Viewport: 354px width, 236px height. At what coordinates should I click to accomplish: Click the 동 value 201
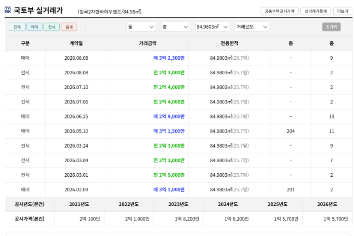[291, 190]
